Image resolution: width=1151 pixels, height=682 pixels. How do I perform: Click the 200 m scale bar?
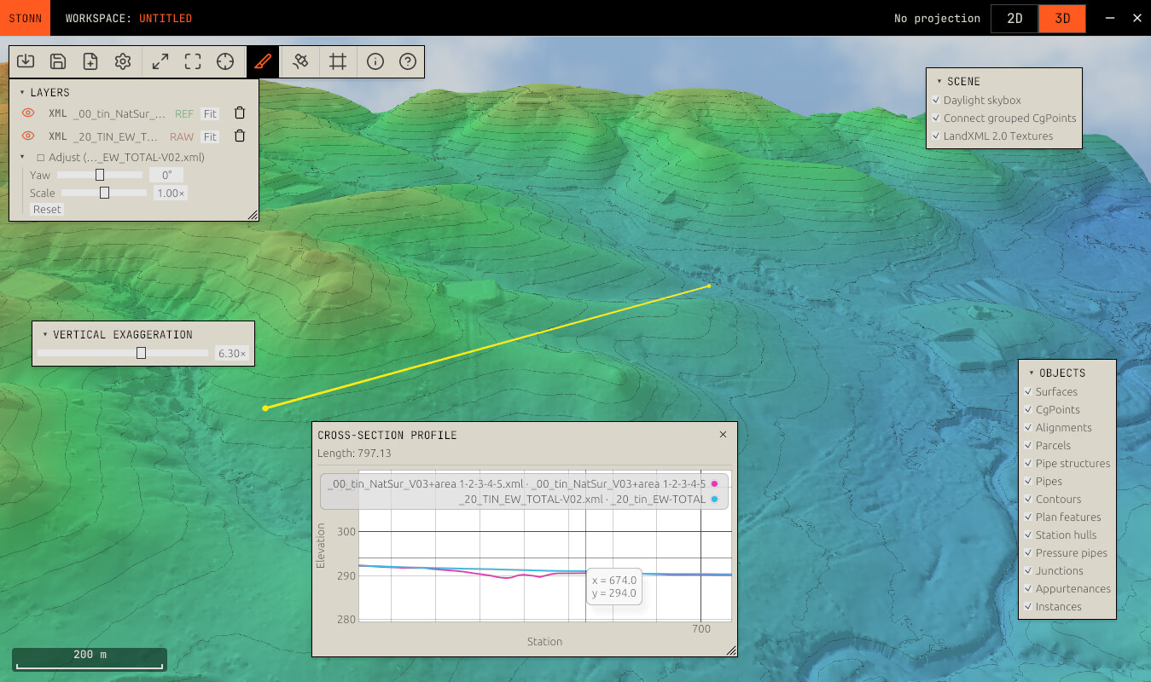click(90, 658)
